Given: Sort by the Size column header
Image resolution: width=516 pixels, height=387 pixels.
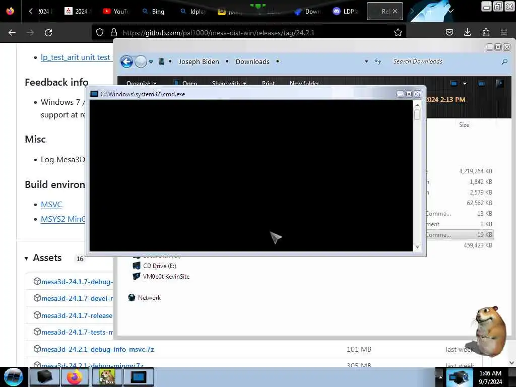Looking at the screenshot, I should [x=464, y=125].
